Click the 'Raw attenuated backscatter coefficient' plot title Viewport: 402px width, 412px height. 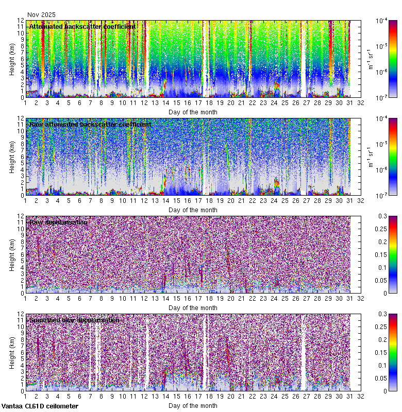[x=90, y=124]
